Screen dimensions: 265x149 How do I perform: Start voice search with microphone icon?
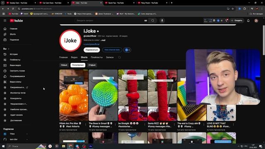point(162,20)
